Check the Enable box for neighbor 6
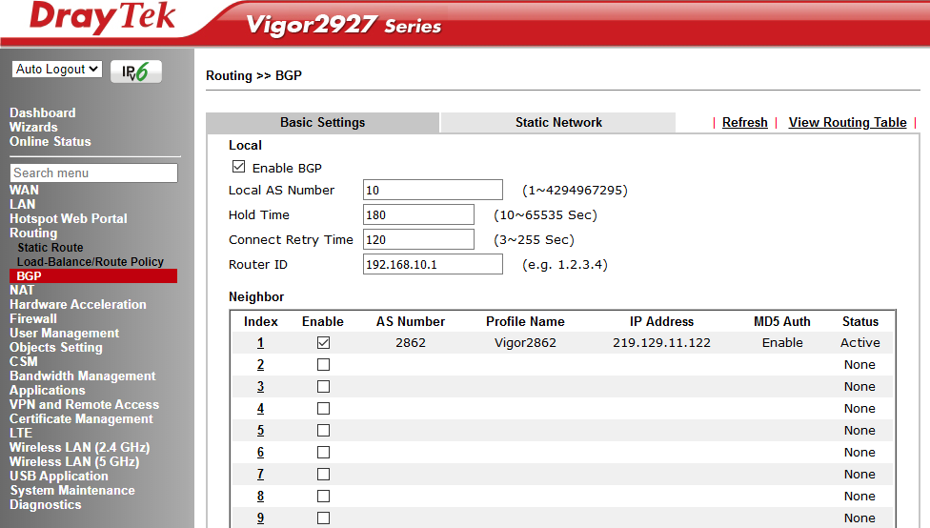 pos(323,452)
